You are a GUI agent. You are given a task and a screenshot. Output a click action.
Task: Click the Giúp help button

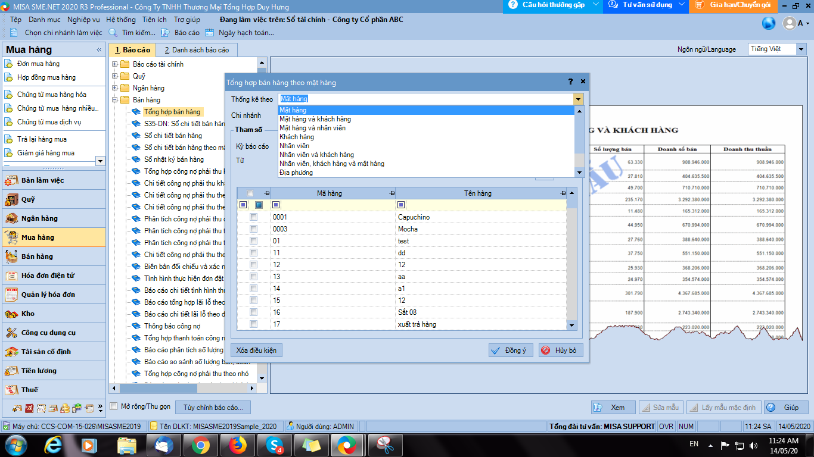click(786, 408)
